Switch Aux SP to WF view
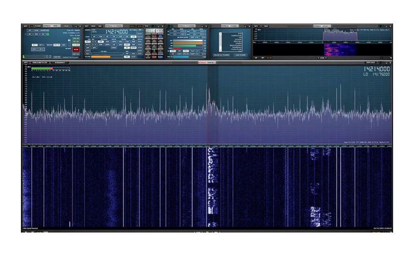The height and width of the screenshot is (256, 414). (x=262, y=58)
